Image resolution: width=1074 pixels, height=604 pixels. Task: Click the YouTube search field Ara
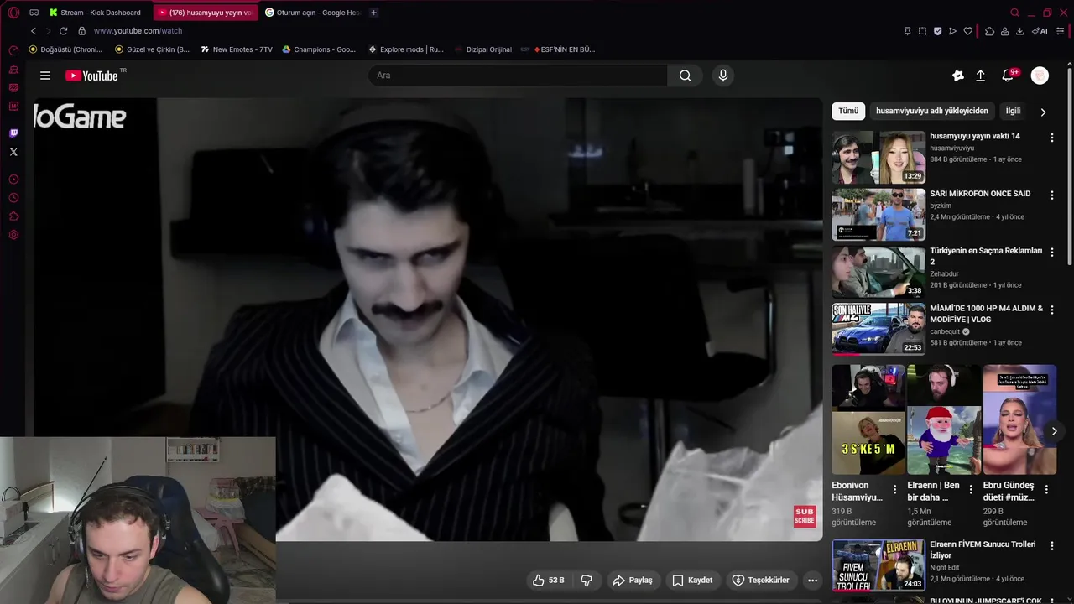(x=518, y=75)
